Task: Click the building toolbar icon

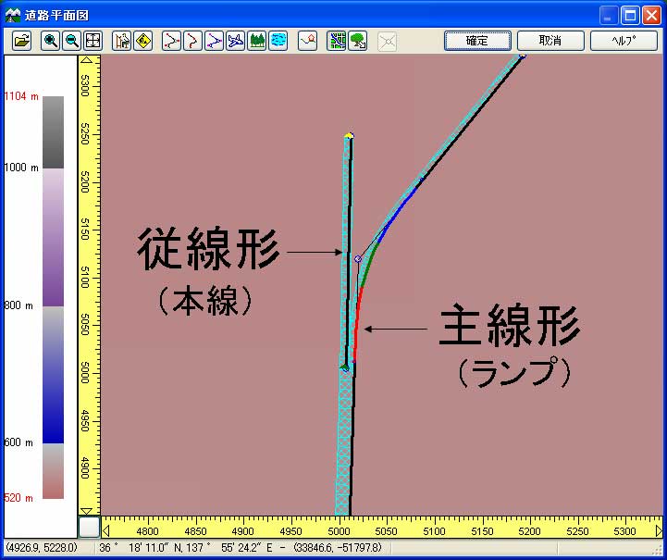Action: pos(121,41)
